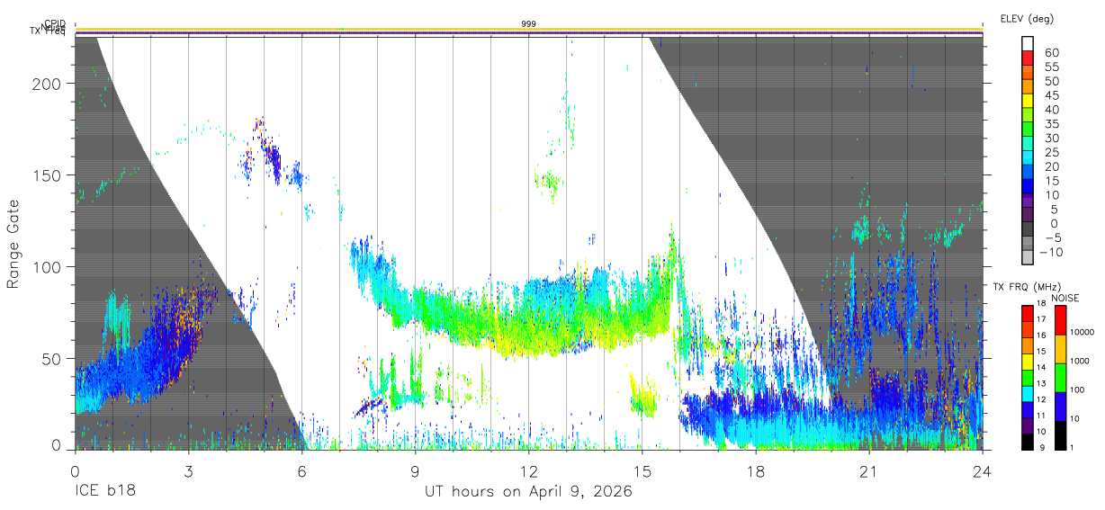Click hour tick label '3' on time axis
This screenshot has height=510, width=1105.
pyautogui.click(x=188, y=471)
